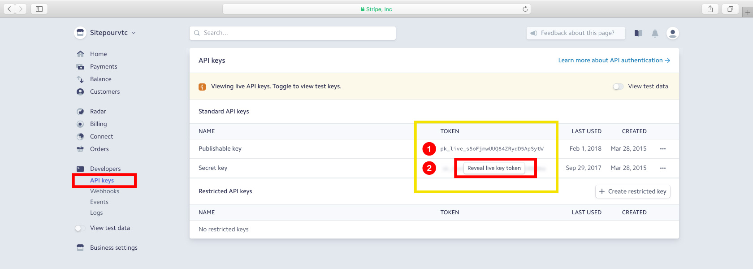Open Connect section
Image resolution: width=753 pixels, height=269 pixels.
[x=101, y=137]
